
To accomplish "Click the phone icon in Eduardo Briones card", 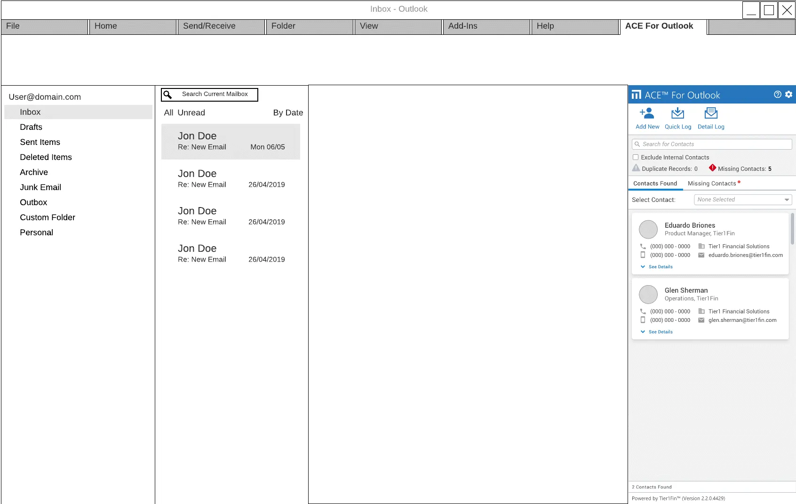I will point(643,246).
